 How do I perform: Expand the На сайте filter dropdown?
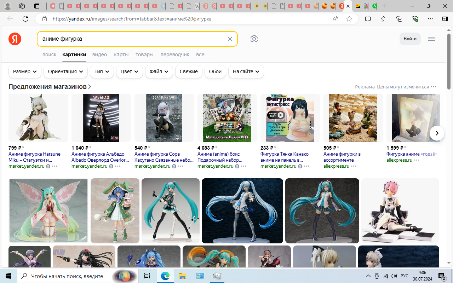[x=246, y=71]
